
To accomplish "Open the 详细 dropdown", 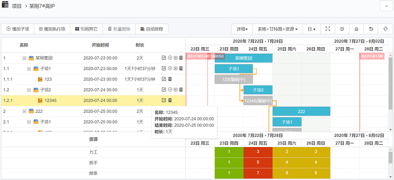I will [242, 29].
